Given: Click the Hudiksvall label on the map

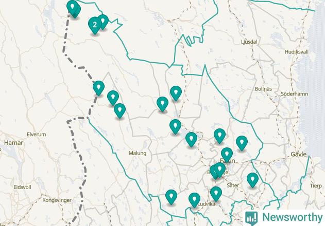Looking at the screenshot, I should click(x=296, y=52).
